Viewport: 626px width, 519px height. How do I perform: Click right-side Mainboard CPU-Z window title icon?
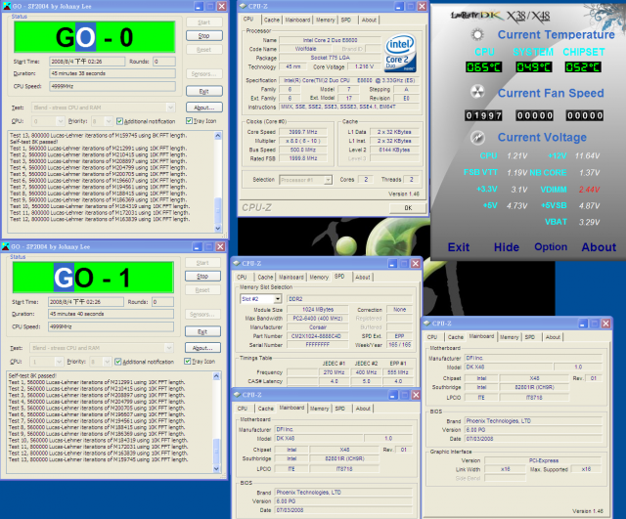(x=426, y=324)
